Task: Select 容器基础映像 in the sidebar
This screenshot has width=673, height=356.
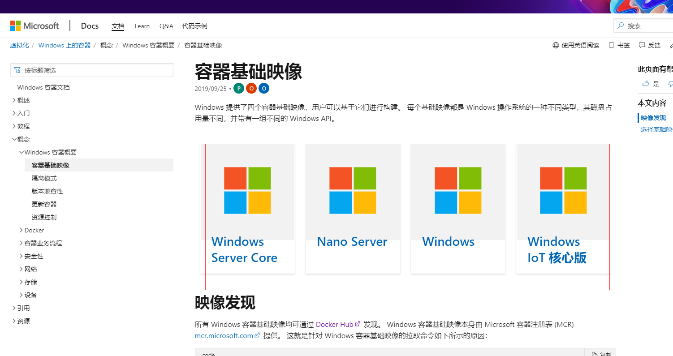Action: [99, 165]
